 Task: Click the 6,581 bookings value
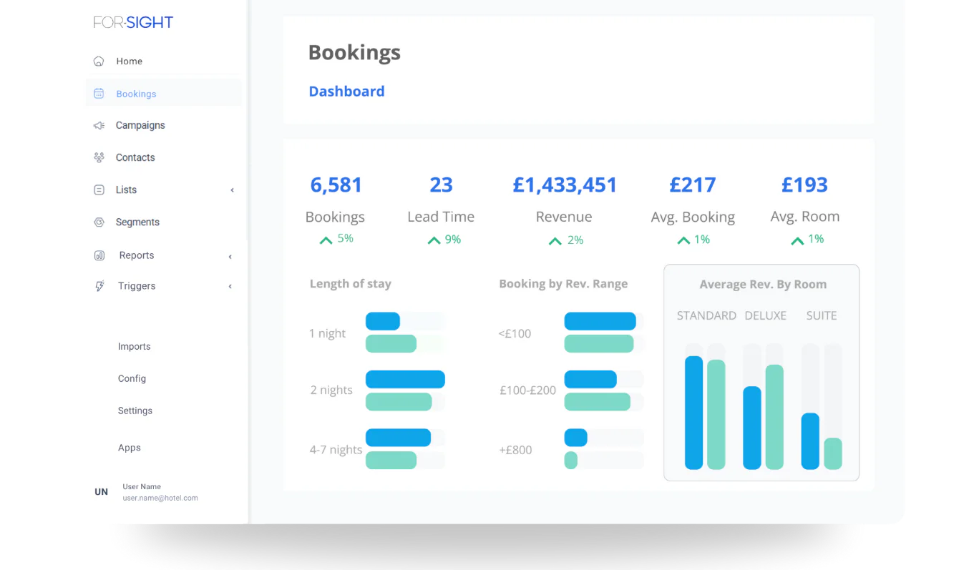click(336, 185)
